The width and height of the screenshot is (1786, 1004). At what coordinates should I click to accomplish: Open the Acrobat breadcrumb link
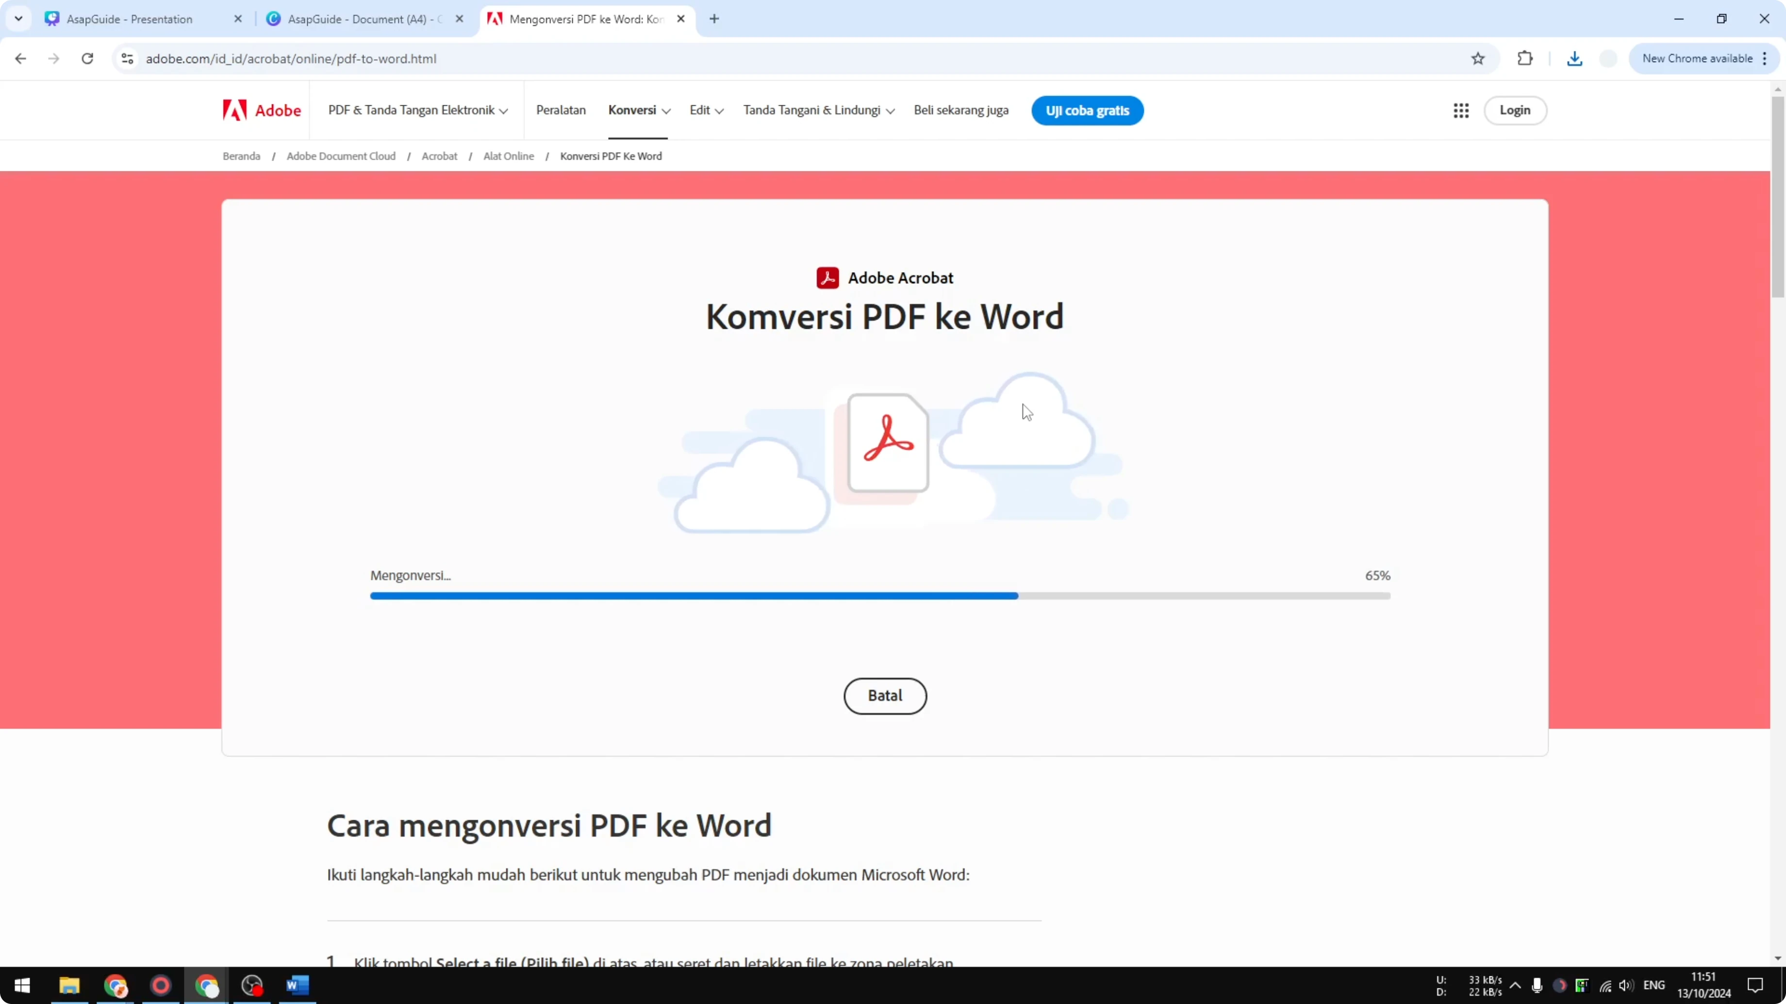[x=440, y=156]
